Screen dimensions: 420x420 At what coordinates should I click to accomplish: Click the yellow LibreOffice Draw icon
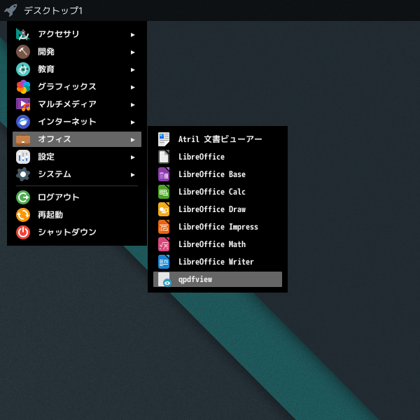click(x=164, y=209)
